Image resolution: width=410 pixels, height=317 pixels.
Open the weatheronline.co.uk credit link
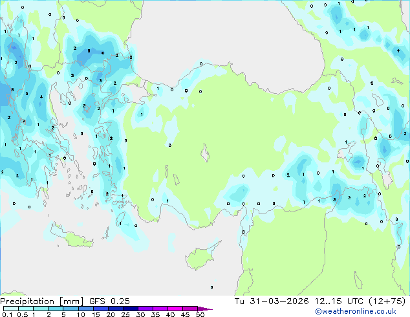356,311
